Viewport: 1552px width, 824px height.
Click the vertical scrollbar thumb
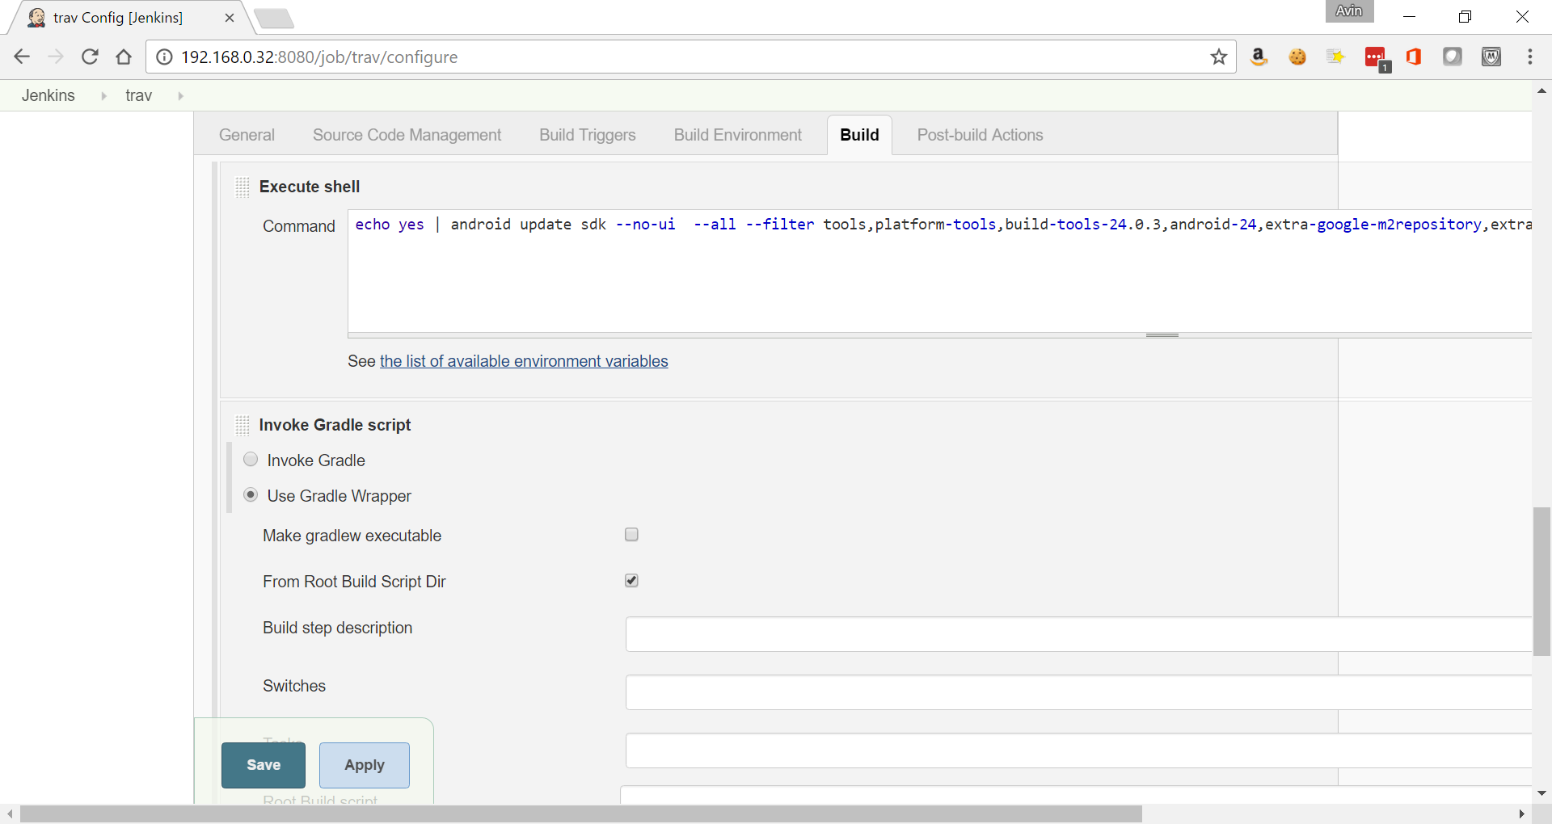(x=1541, y=582)
